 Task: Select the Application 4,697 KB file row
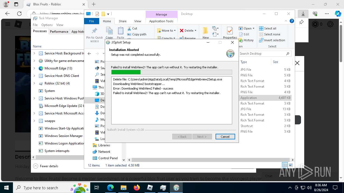[x=266, y=98]
